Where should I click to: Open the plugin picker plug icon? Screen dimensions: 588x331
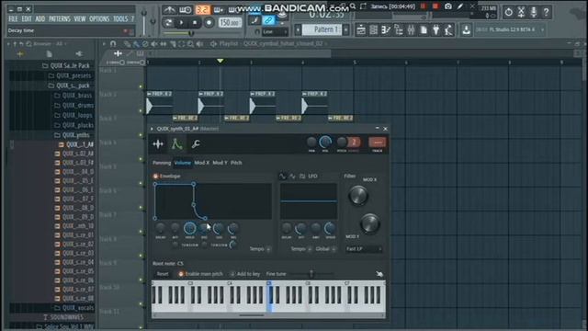pos(435,30)
